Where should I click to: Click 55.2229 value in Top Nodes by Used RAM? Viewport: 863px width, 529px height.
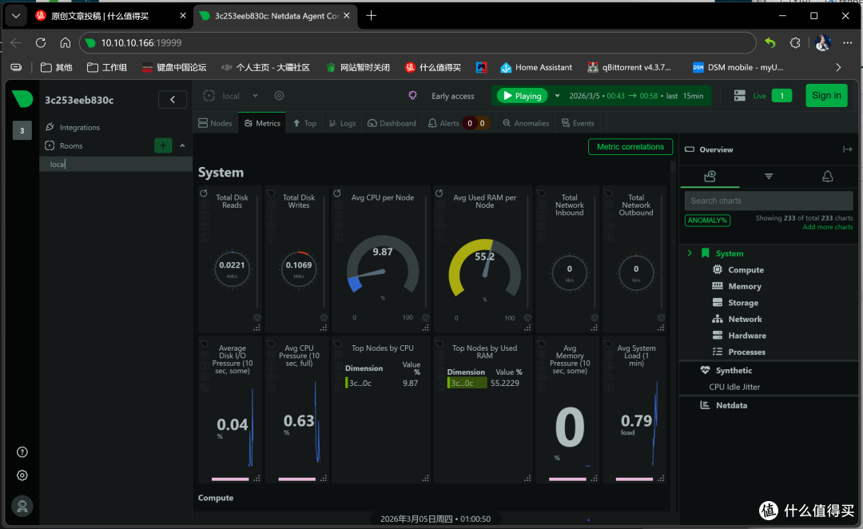(505, 383)
